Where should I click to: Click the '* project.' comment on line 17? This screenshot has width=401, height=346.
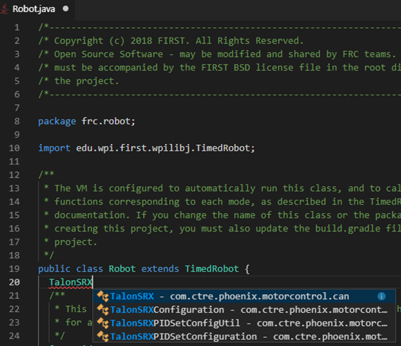71,242
